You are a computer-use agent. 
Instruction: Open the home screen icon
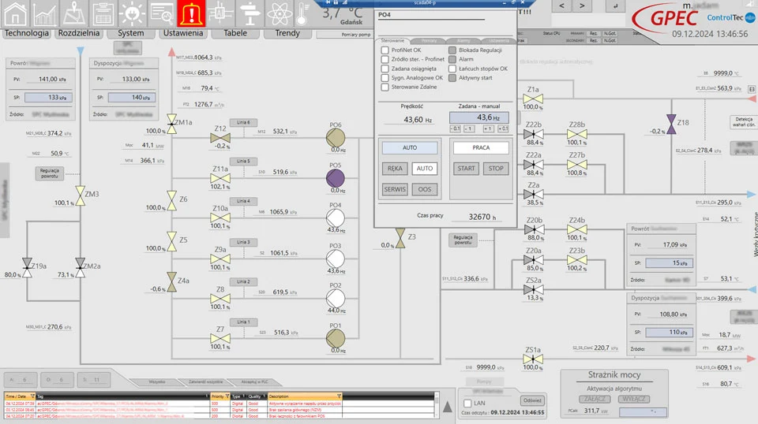coord(15,13)
